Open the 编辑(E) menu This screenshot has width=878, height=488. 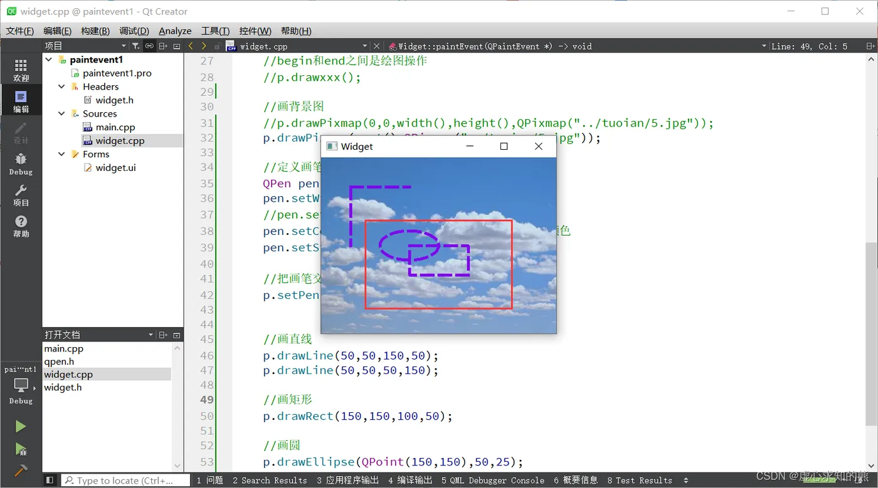(57, 31)
